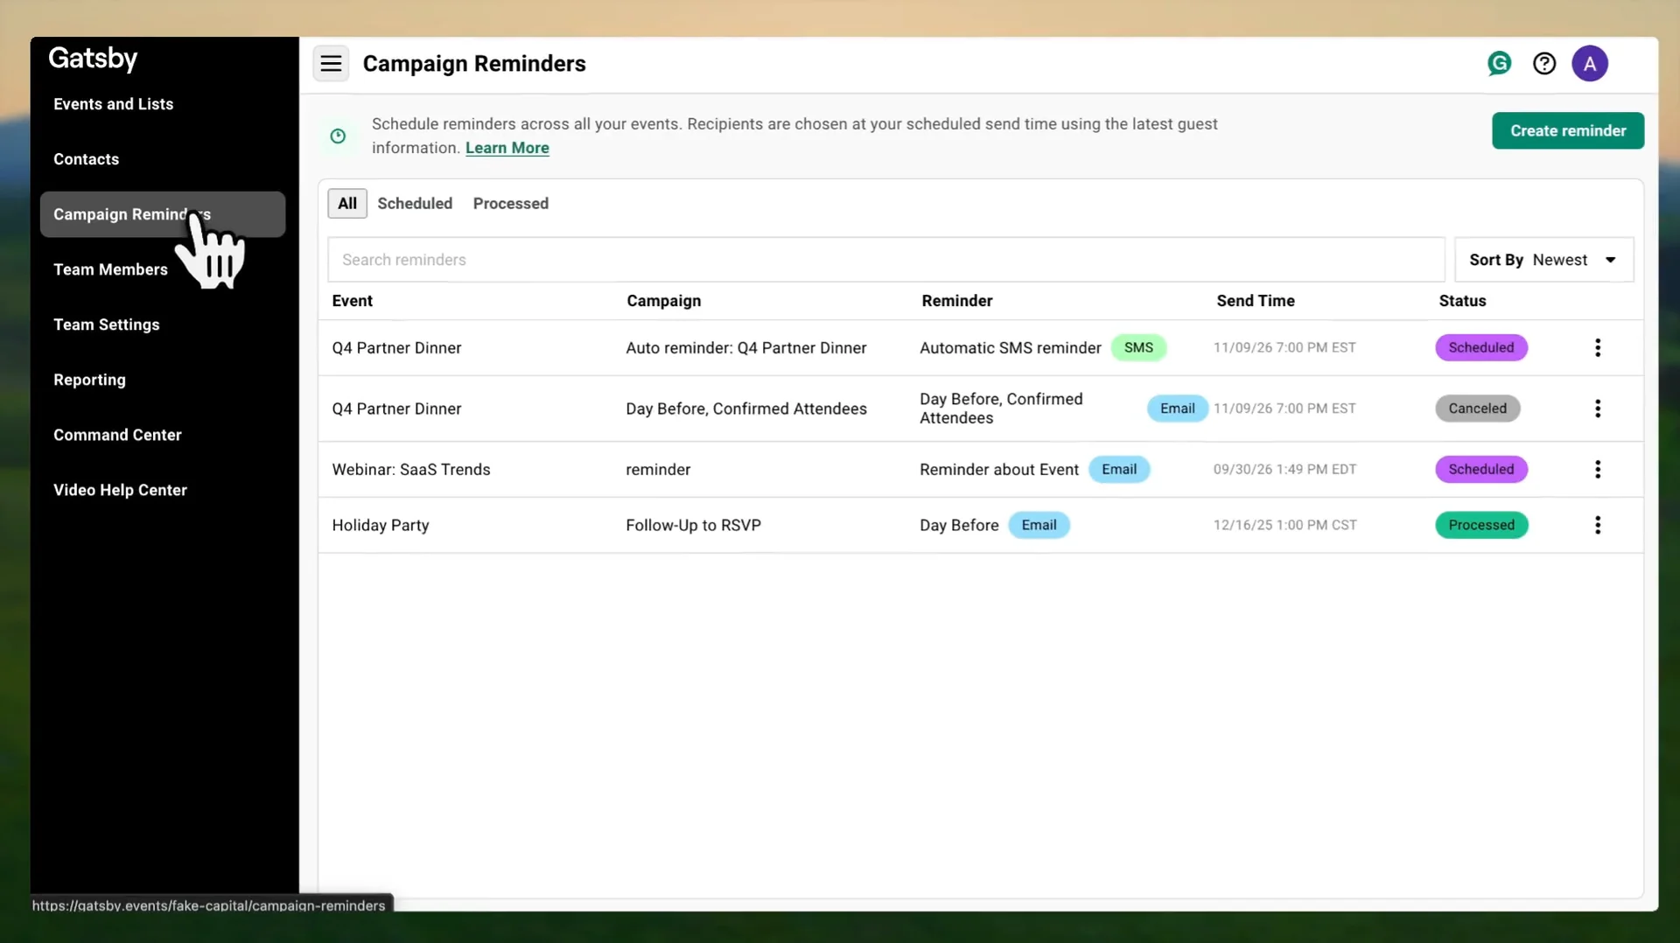Click the 09/30/26 1:49 PM EDT send time
The image size is (1680, 943).
1285,469
